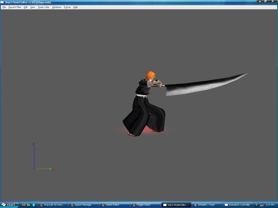This screenshot has width=278, height=208.
Task: Minimize the War3 Model Editor window
Action: coord(260,1)
